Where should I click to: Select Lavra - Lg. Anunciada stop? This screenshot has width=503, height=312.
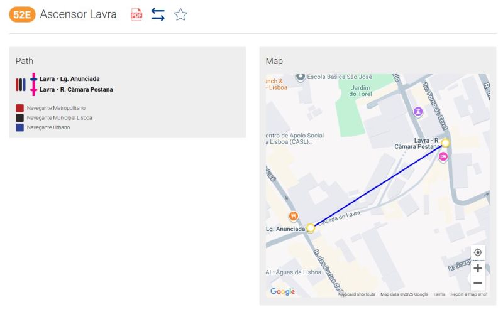(69, 79)
